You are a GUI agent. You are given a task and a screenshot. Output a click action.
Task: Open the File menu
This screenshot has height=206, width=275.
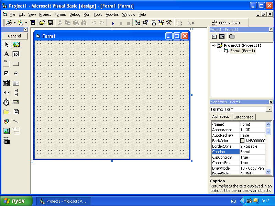point(12,14)
